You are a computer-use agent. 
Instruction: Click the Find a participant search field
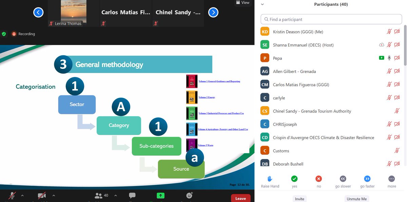pos(331,19)
